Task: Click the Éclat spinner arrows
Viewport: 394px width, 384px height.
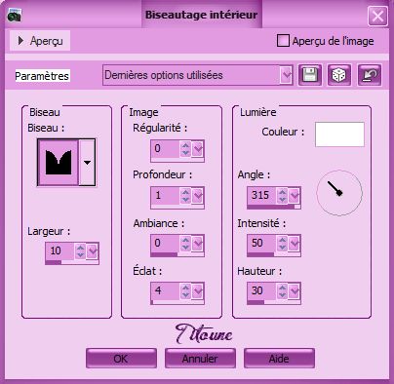Action: pyautogui.click(x=185, y=290)
